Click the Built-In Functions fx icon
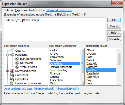The image size is (125, 105). pyautogui.click(x=17, y=59)
